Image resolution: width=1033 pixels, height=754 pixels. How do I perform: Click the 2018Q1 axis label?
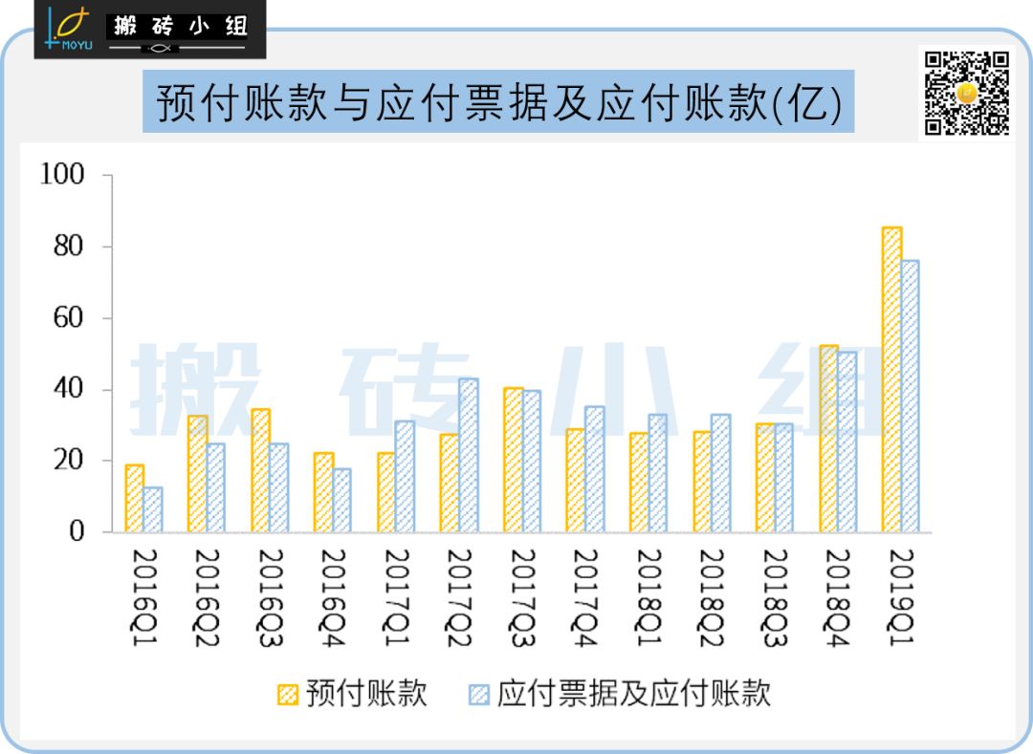click(648, 597)
